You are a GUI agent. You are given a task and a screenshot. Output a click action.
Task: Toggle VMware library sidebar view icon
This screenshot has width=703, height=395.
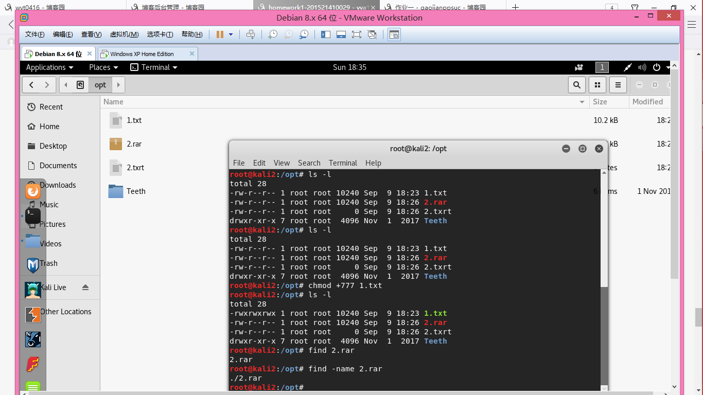(x=326, y=34)
